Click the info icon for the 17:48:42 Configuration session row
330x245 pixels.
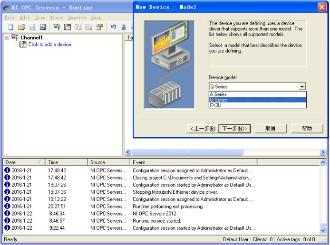pyautogui.click(x=7, y=170)
